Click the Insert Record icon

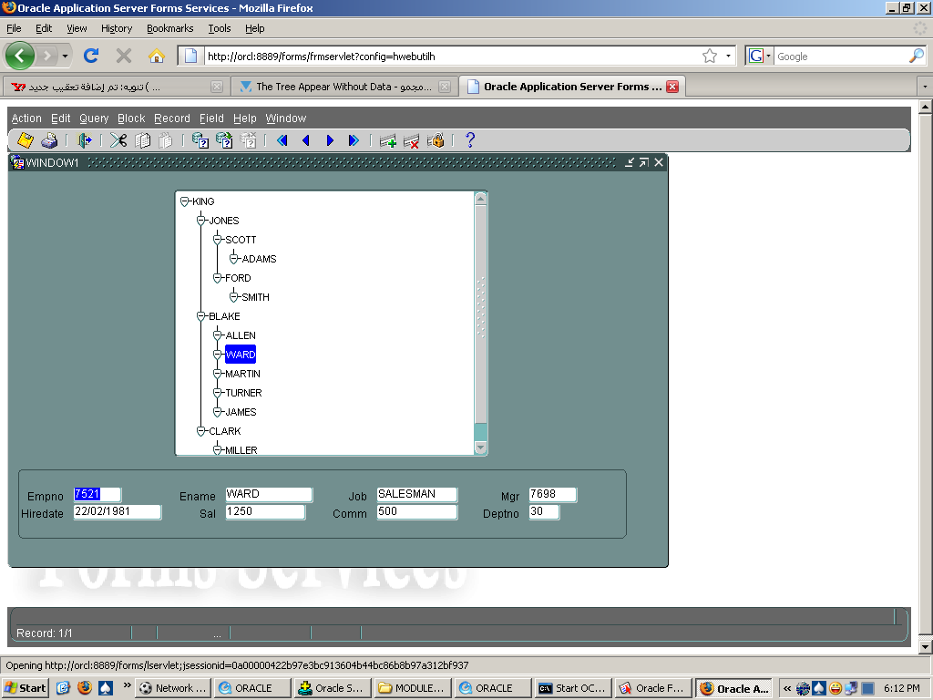tap(388, 140)
